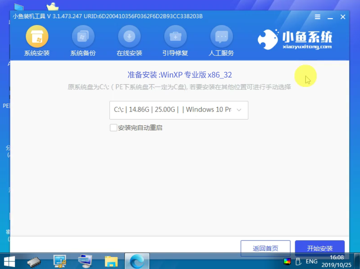The height and width of the screenshot is (269, 360).
Task: Click the color display tray icon
Action: click(x=288, y=261)
